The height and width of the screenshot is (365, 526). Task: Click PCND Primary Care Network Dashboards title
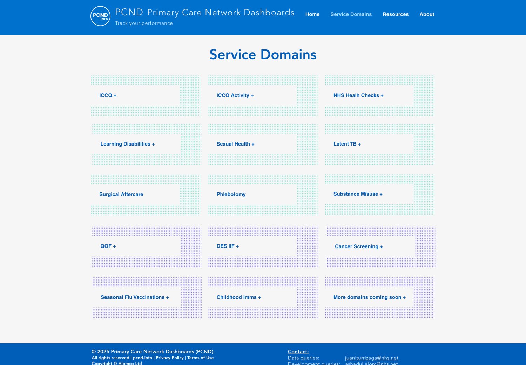205,12
